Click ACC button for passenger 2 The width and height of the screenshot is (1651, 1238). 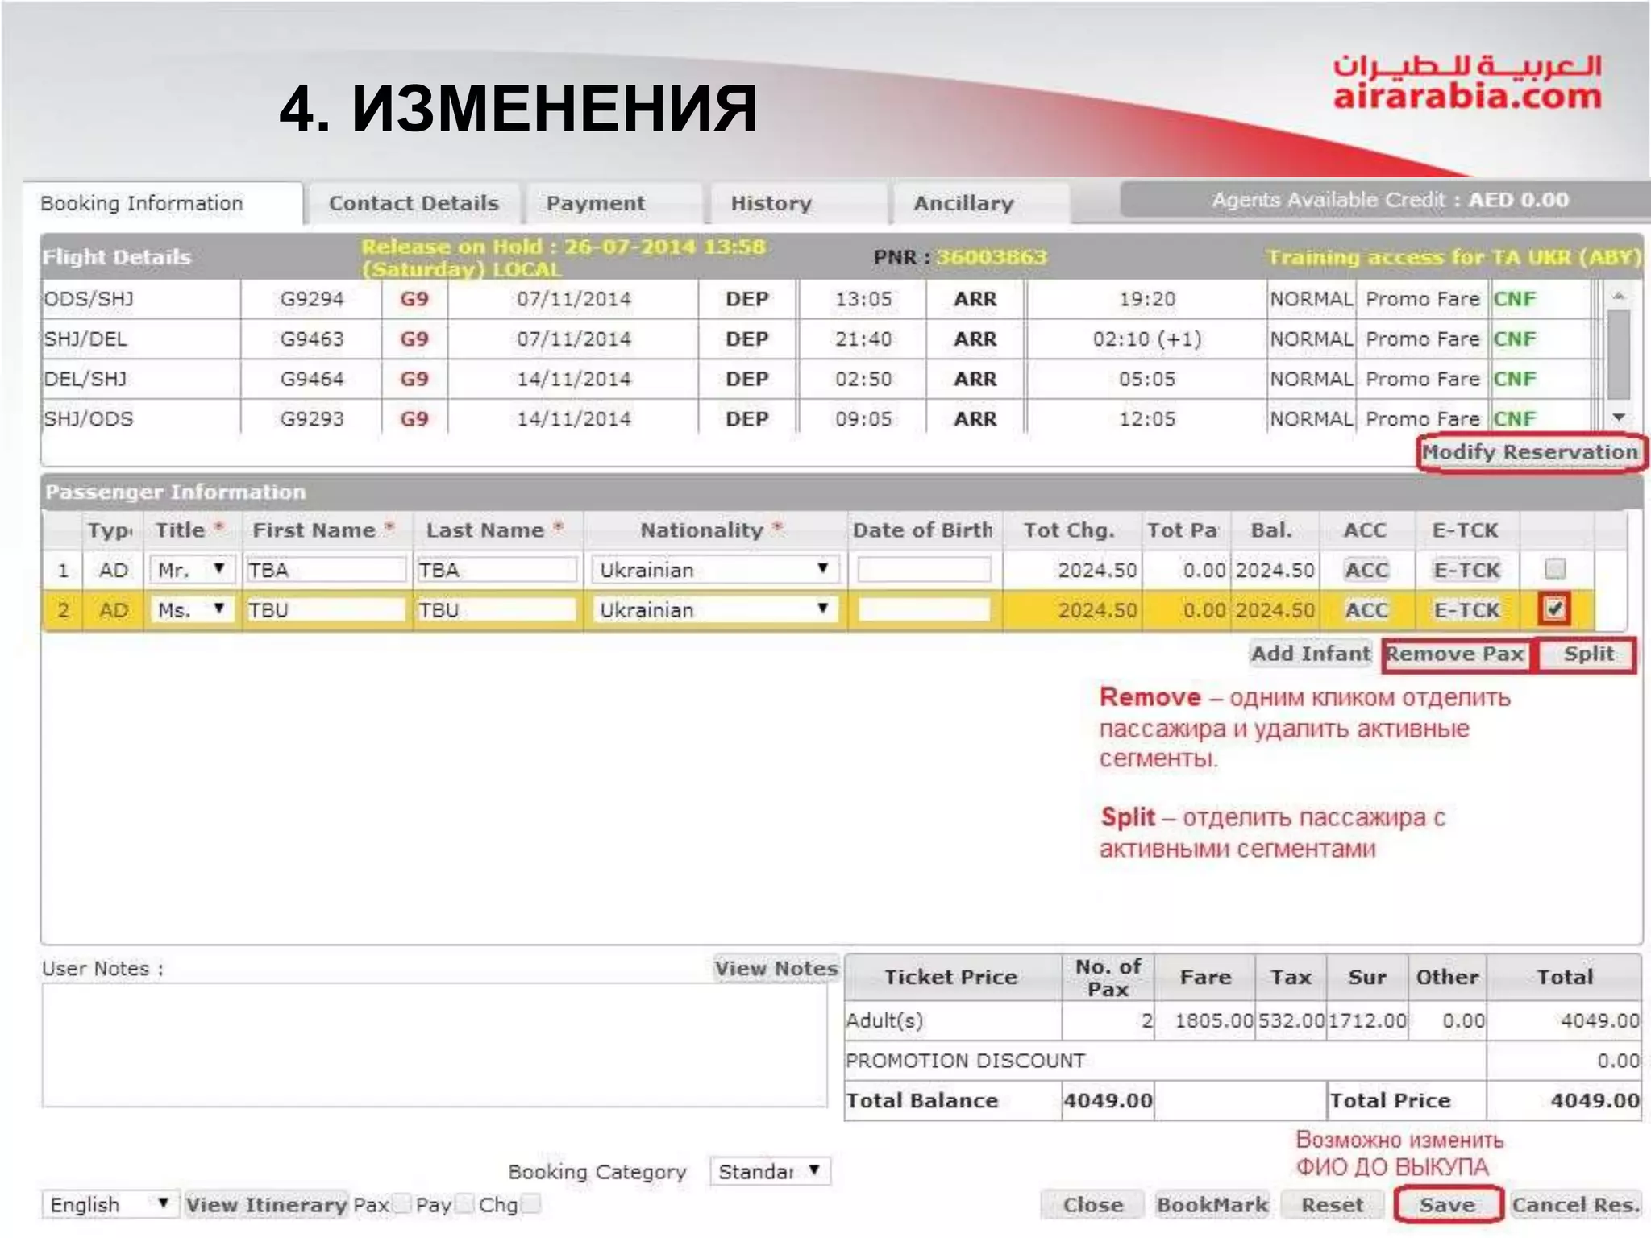[x=1366, y=609]
